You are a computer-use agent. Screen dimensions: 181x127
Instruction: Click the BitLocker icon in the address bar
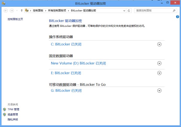point(27,10)
